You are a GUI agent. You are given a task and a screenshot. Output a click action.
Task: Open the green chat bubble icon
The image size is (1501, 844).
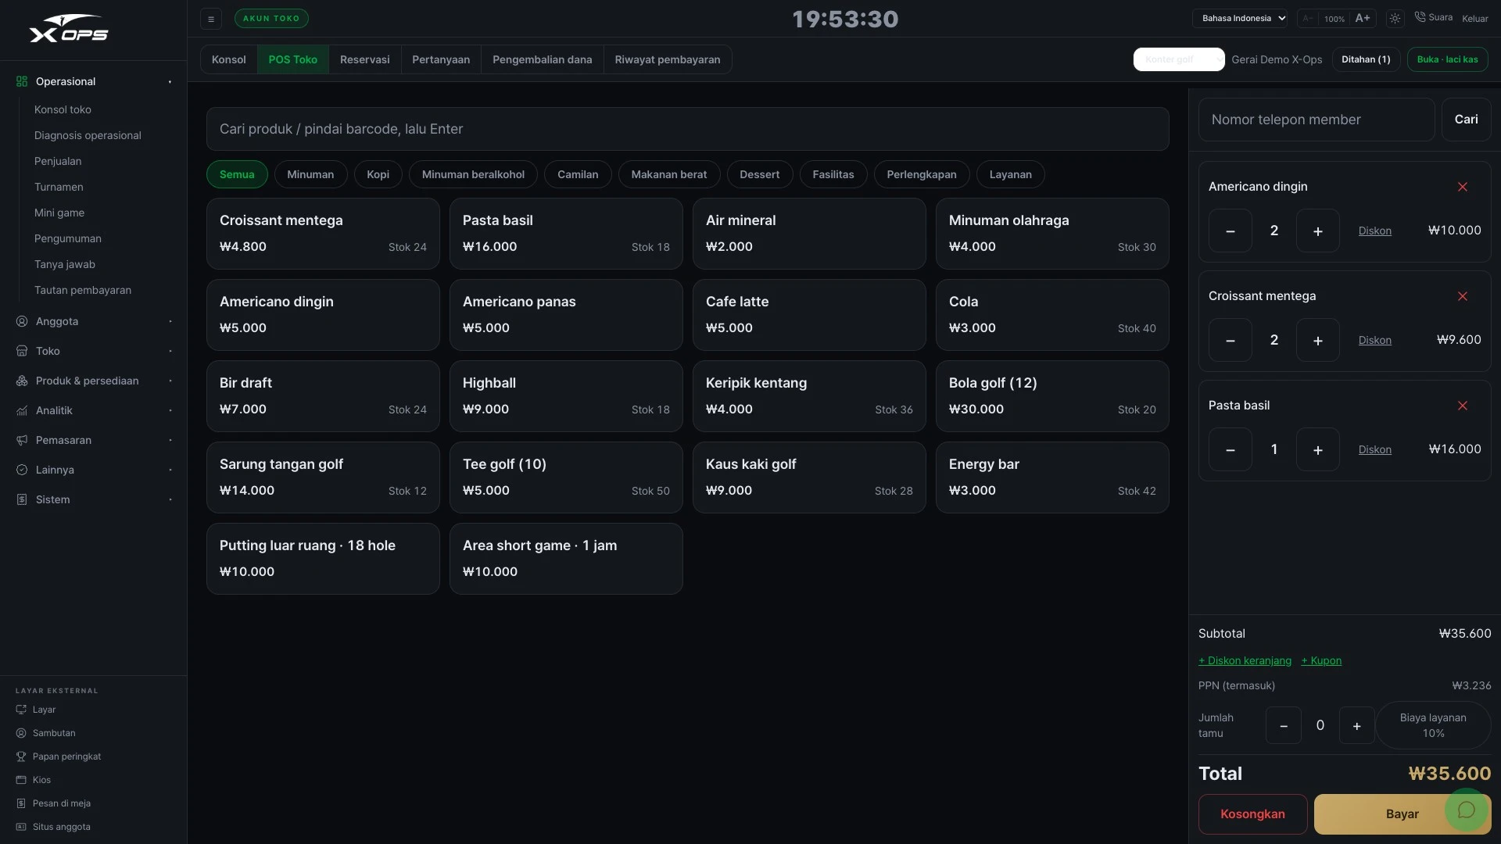(x=1467, y=810)
